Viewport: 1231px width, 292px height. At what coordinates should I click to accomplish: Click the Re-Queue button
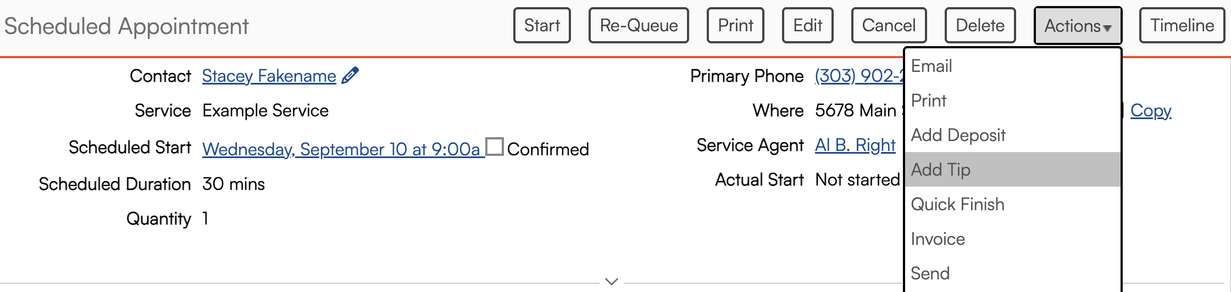click(x=639, y=25)
